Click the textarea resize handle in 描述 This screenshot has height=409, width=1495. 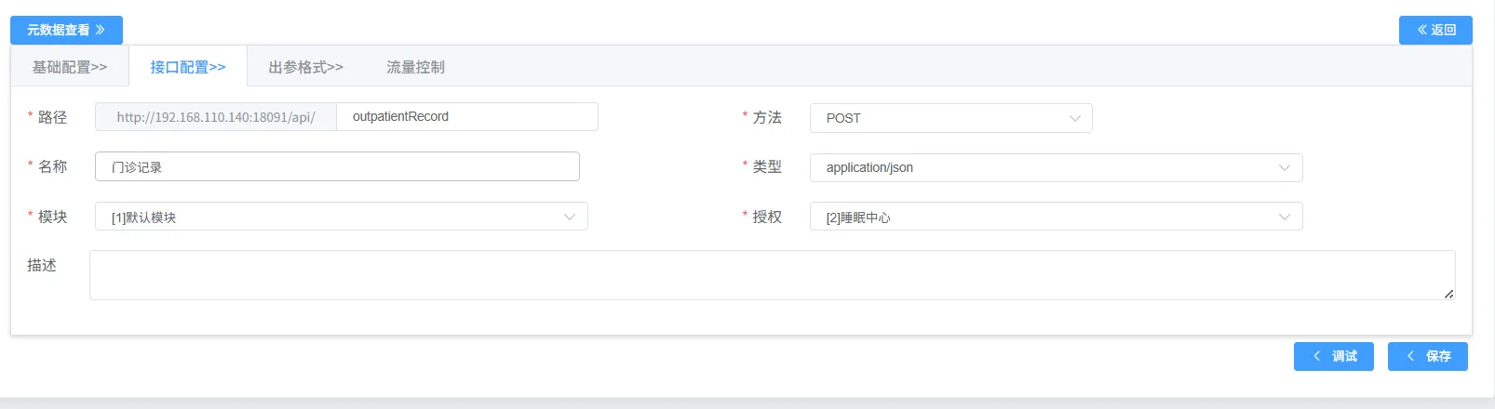pyautogui.click(x=1449, y=294)
